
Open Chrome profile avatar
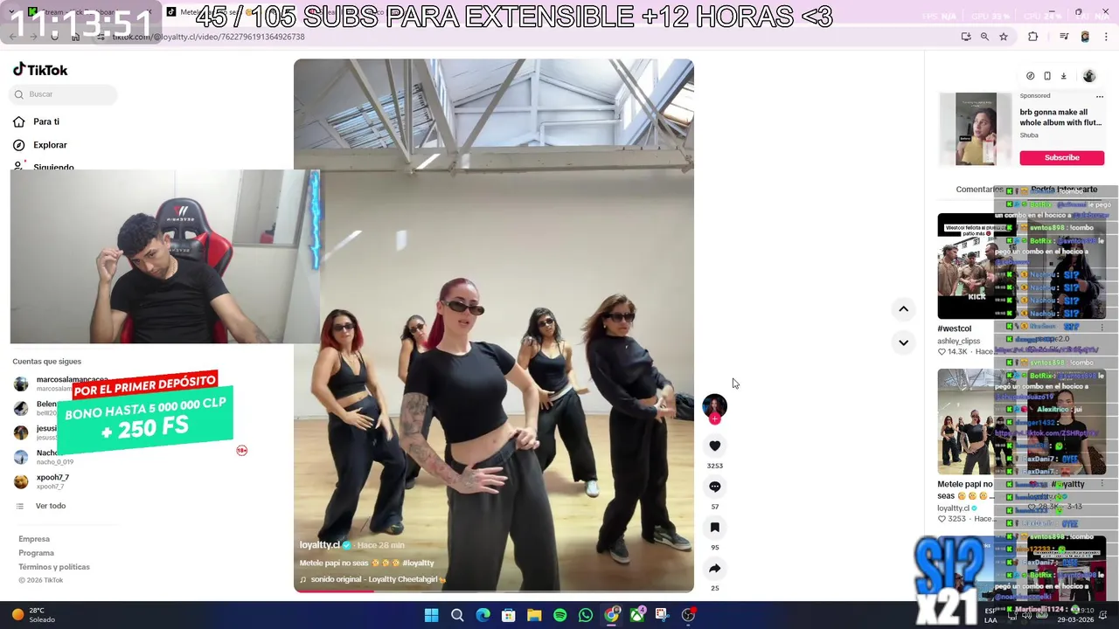click(x=1085, y=37)
